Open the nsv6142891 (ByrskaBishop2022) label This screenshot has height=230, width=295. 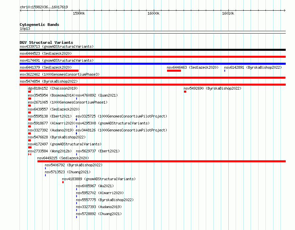[x=253, y=67]
